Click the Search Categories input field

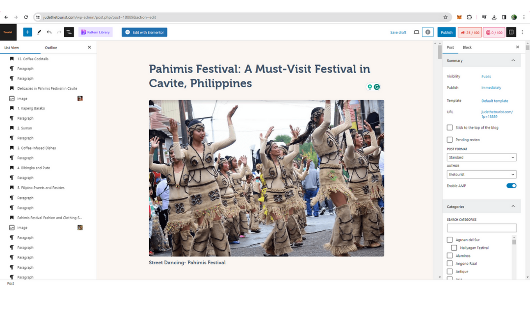point(481,228)
